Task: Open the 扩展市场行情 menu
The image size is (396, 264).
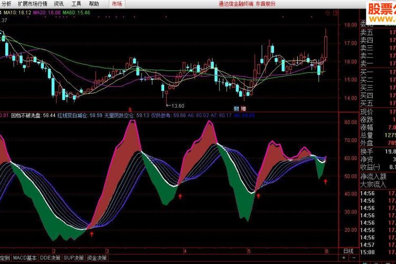Action: click(33, 4)
